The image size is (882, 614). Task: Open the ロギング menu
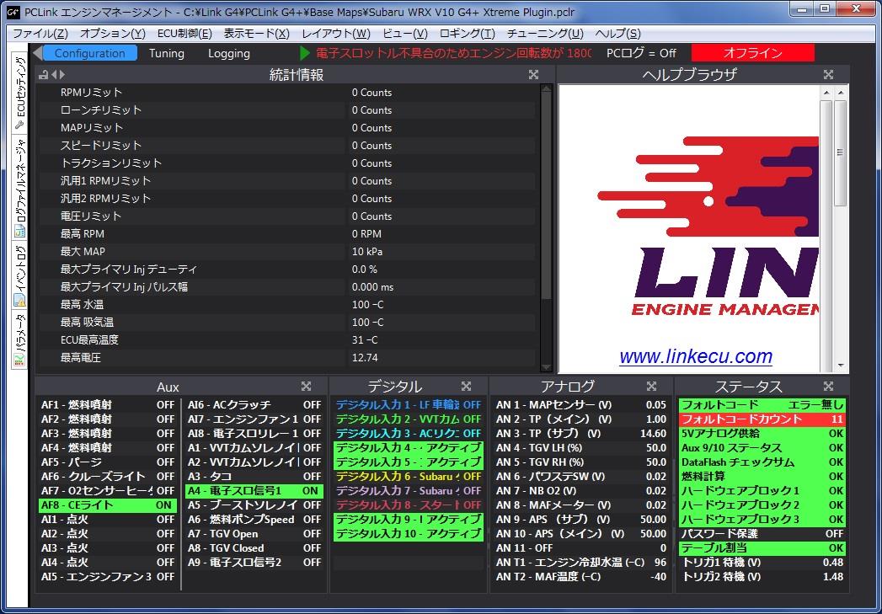468,34
